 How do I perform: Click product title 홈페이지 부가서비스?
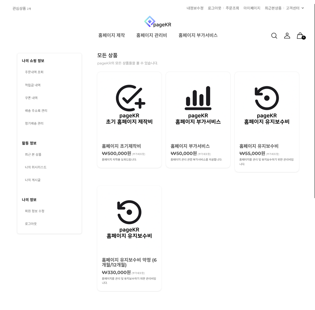click(x=190, y=146)
